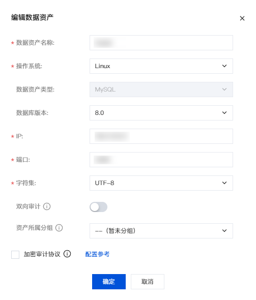Screen dimensions: 256x300
Task: Open the Linux operating system dropdown
Action: 161,66
